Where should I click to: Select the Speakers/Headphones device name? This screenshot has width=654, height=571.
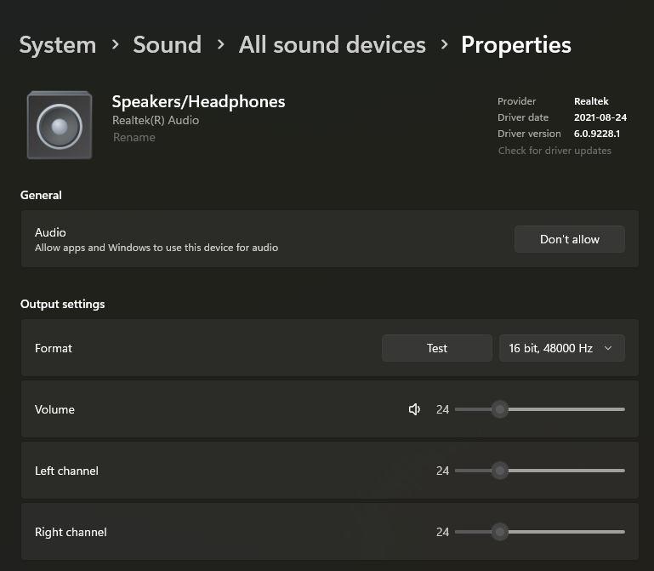(x=198, y=101)
